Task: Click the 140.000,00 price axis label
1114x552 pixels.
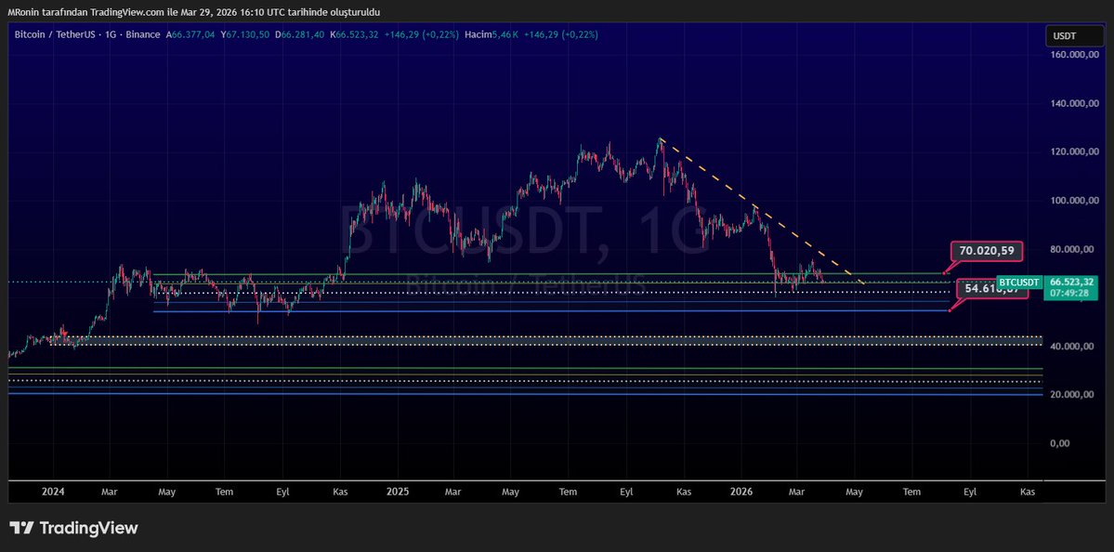Action: coord(1072,104)
